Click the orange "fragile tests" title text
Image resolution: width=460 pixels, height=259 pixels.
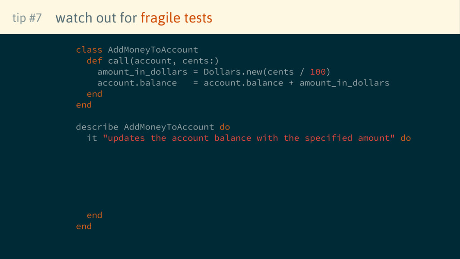[x=176, y=18]
